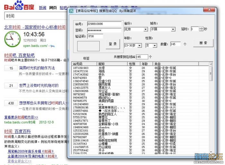225x165 pixels.
Task: Sort the list by the 昵称 column header
Action: (112, 64)
